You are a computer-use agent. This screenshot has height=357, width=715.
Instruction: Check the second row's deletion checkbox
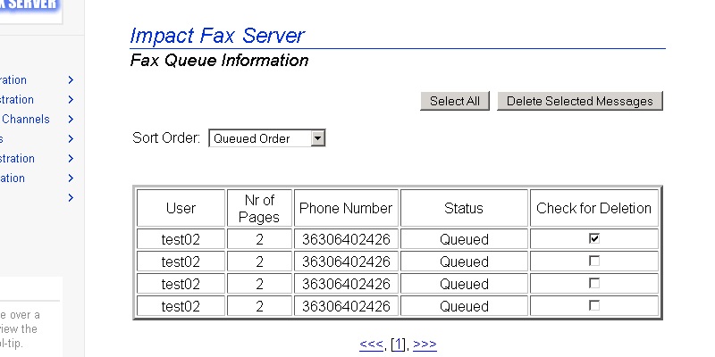[594, 262]
